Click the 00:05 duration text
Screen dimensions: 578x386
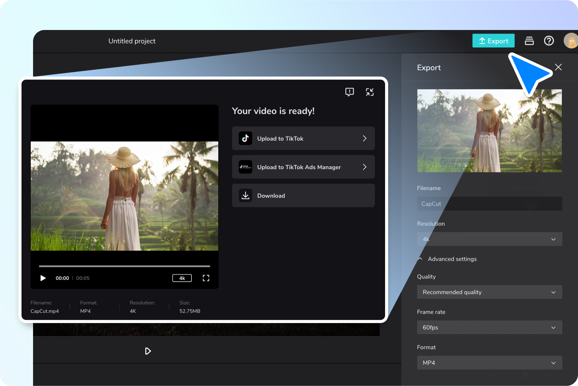pos(83,278)
